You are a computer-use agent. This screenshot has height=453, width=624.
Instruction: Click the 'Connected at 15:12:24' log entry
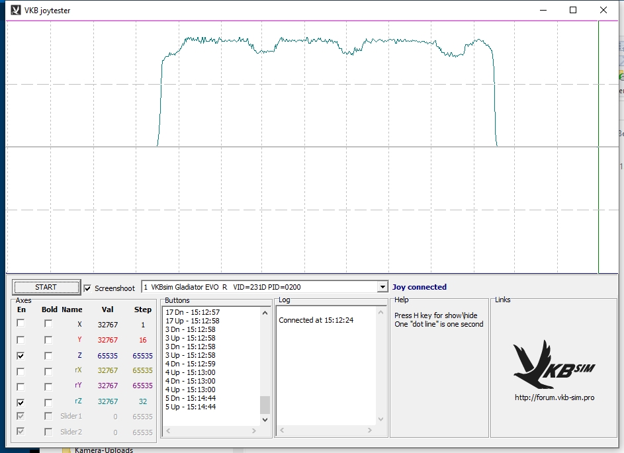pos(316,320)
